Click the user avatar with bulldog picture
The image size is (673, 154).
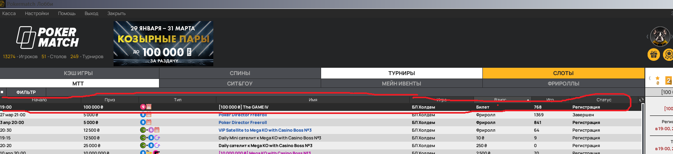[x=660, y=37]
